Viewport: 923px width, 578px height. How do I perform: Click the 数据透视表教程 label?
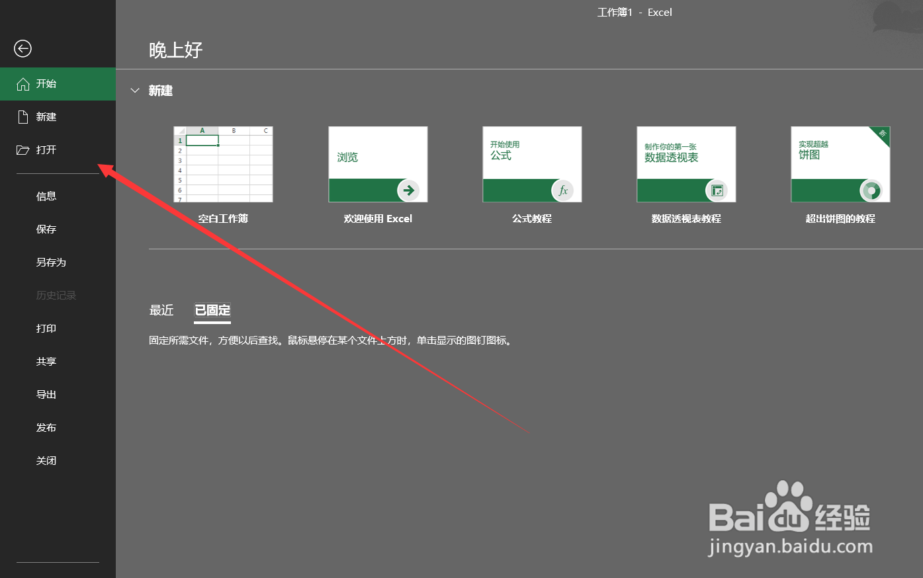(686, 219)
